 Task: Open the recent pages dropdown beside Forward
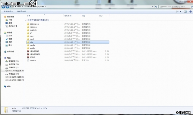[10, 7]
